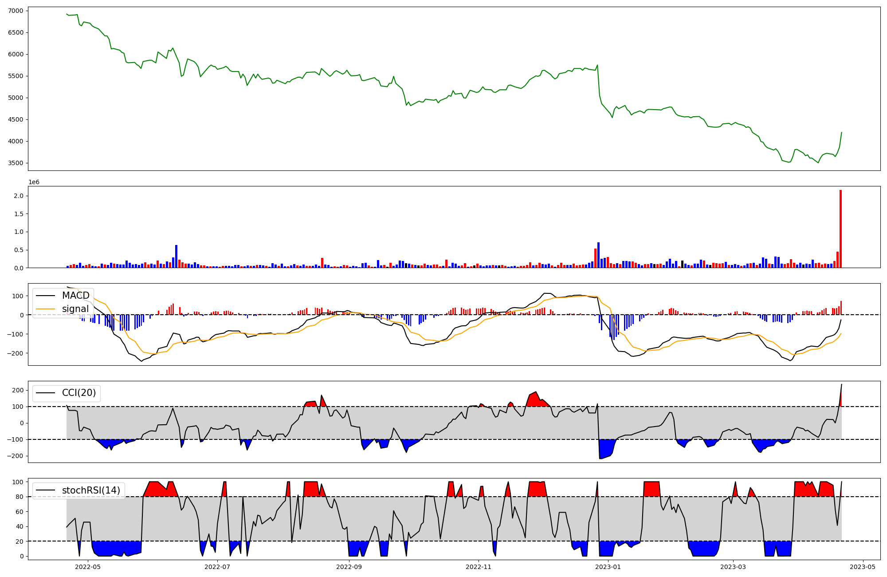This screenshot has height=577, width=887.
Task: Click the 2023-01 date tick label
Action: tap(608, 567)
